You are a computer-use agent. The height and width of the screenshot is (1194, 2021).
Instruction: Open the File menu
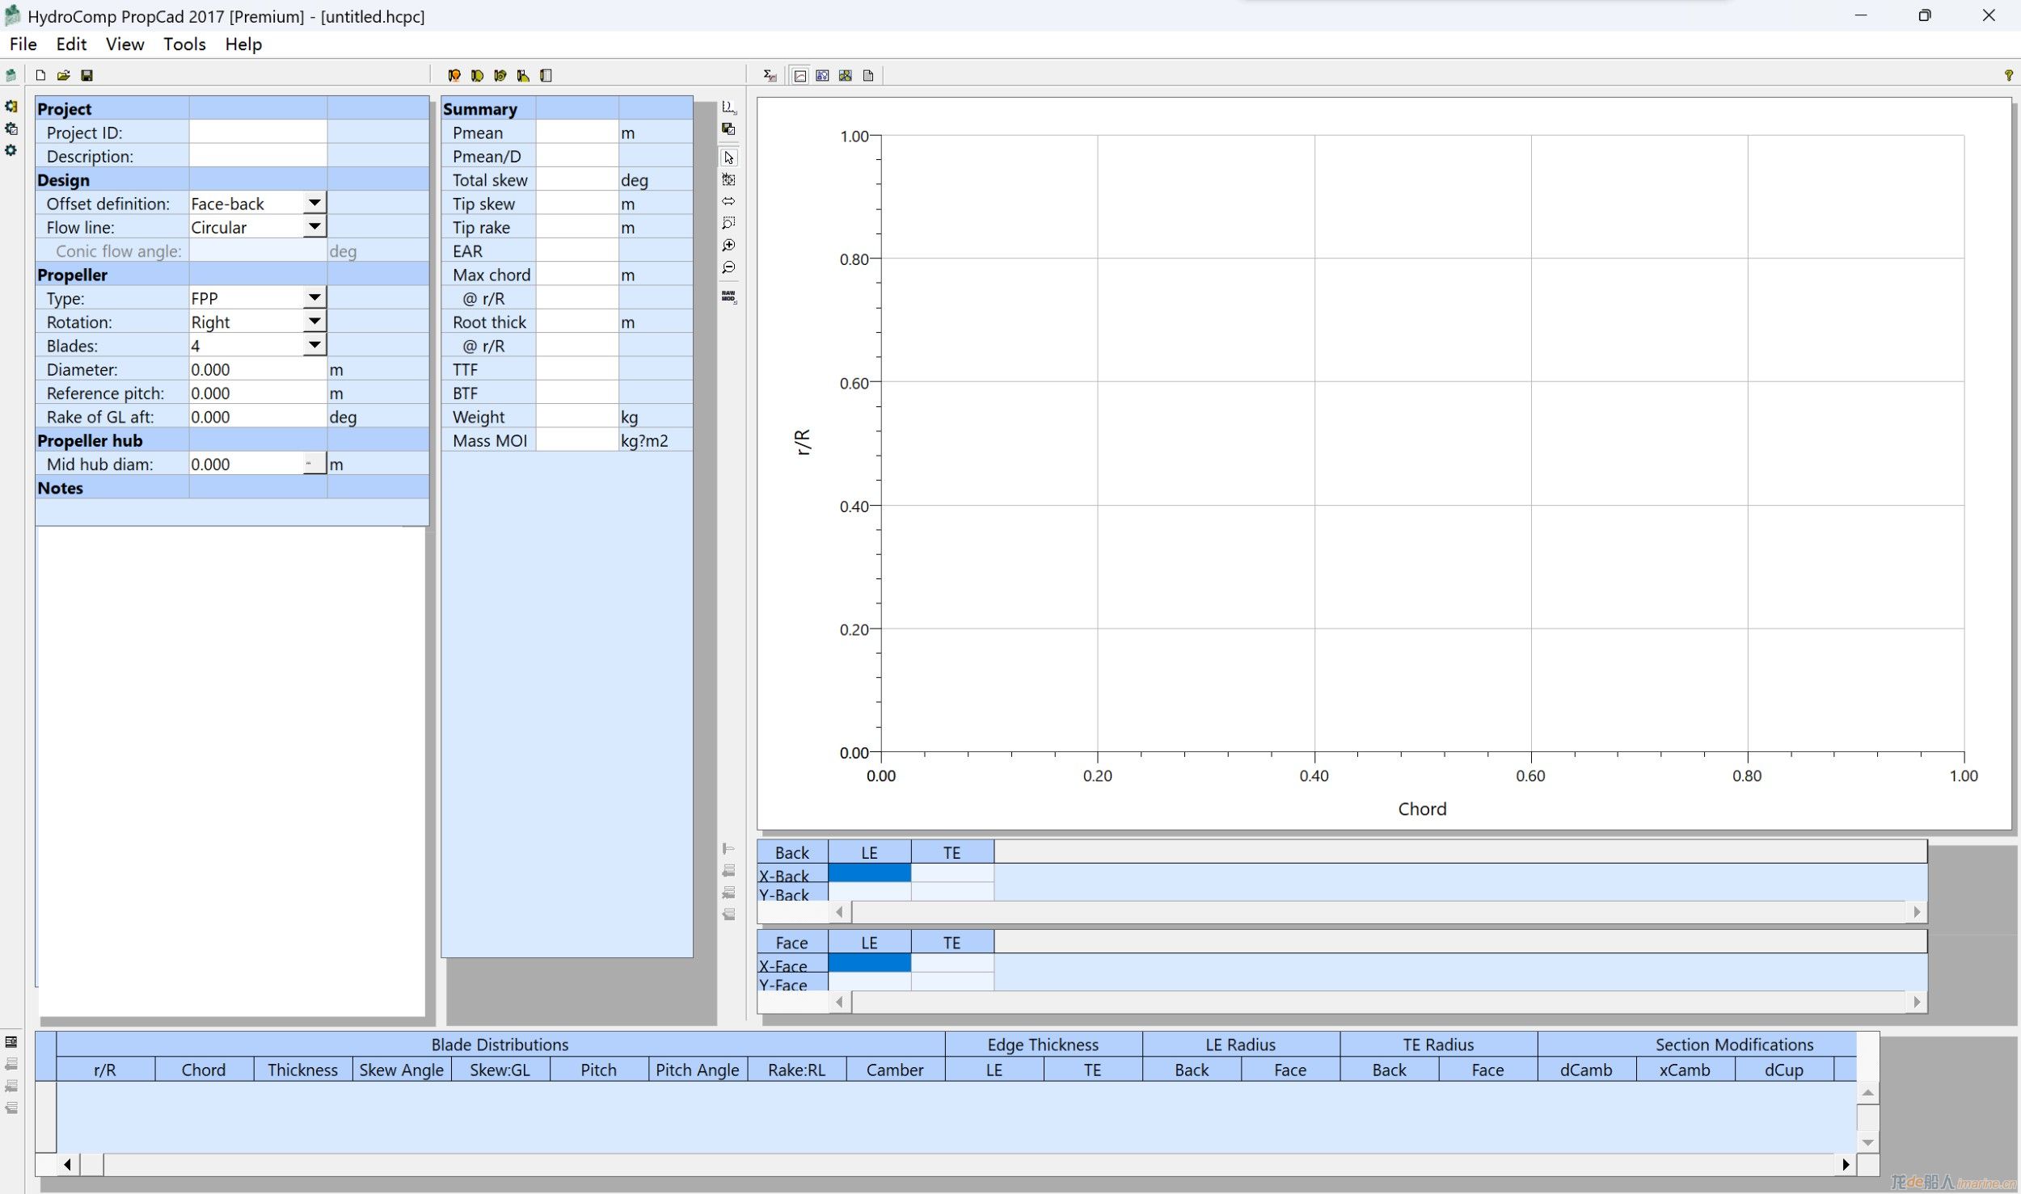23,44
